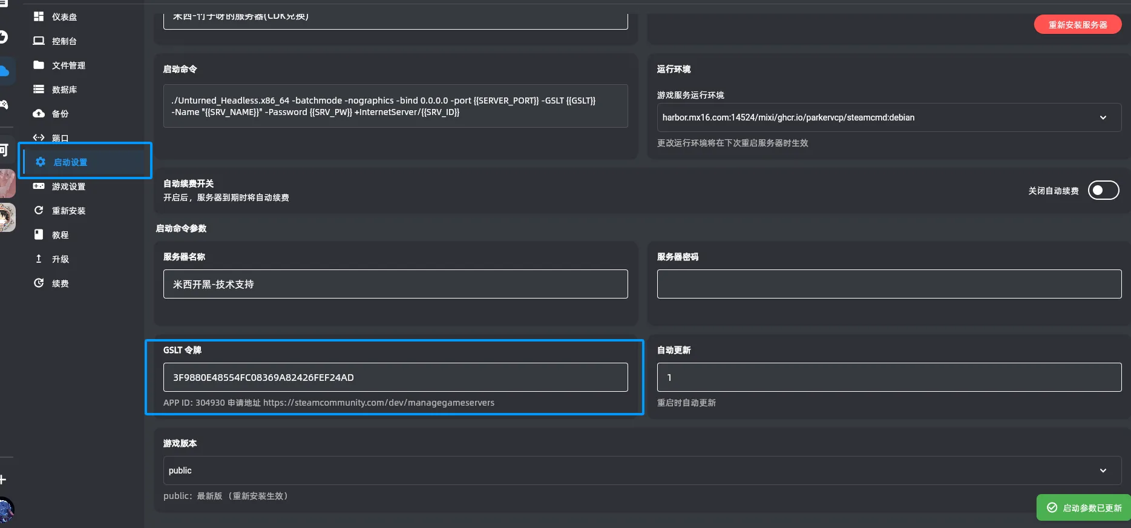Select 游戏设置 in the sidebar menu
Image resolution: width=1131 pixels, height=528 pixels.
68,186
